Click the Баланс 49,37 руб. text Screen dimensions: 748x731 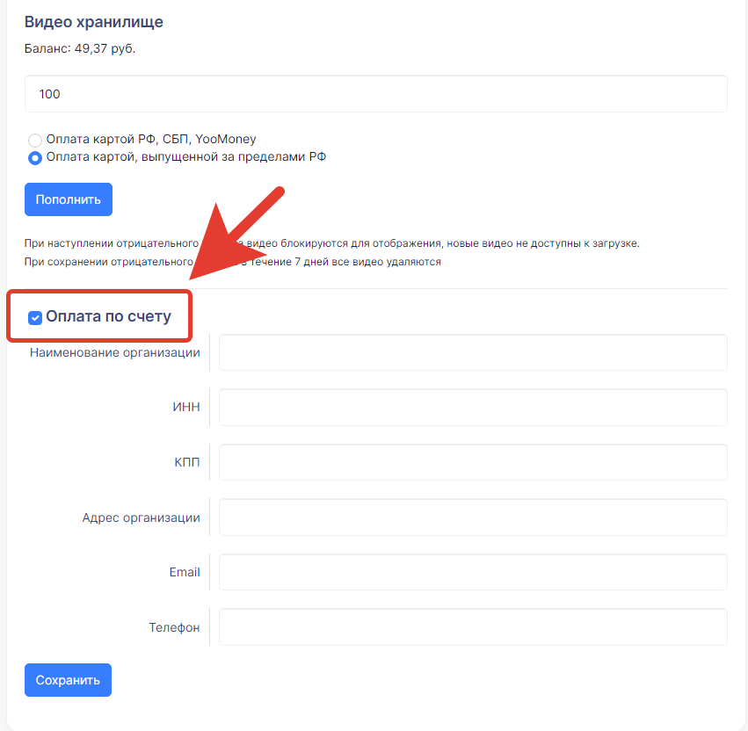[80, 48]
